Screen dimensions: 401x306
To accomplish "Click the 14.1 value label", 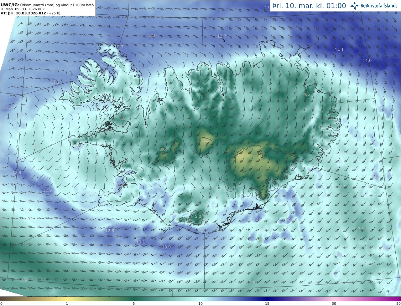I will (x=339, y=50).
